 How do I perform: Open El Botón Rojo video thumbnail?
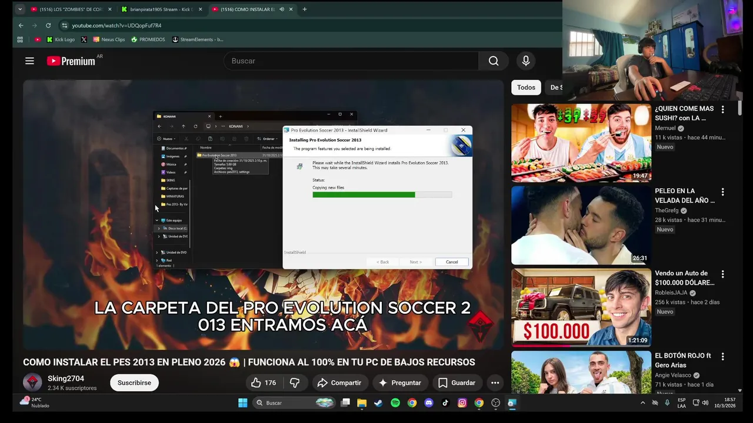pyautogui.click(x=581, y=372)
